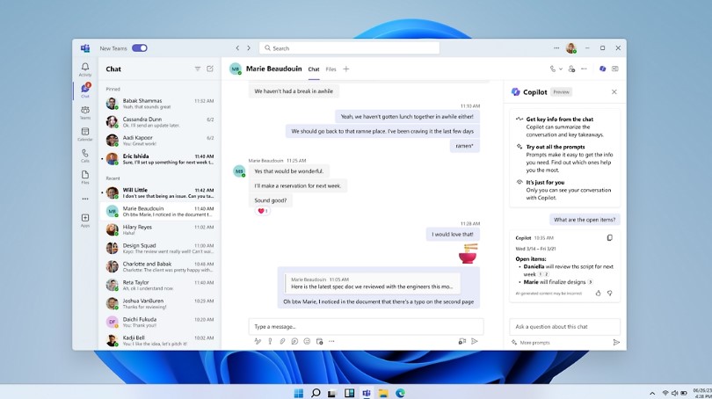Open the emoji picker in message toolbar
The width and height of the screenshot is (712, 399).
pos(307,341)
